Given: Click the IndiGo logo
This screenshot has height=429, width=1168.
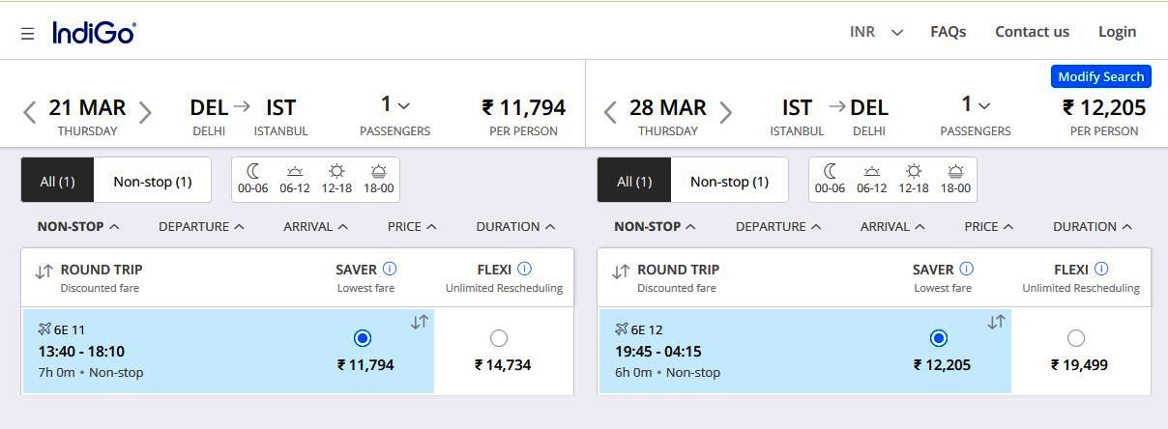Looking at the screenshot, I should click(94, 32).
